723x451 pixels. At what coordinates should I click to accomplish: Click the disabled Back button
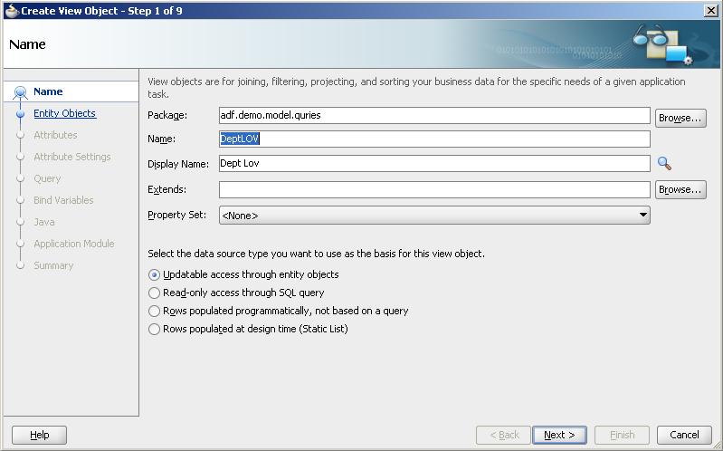pyautogui.click(x=503, y=435)
